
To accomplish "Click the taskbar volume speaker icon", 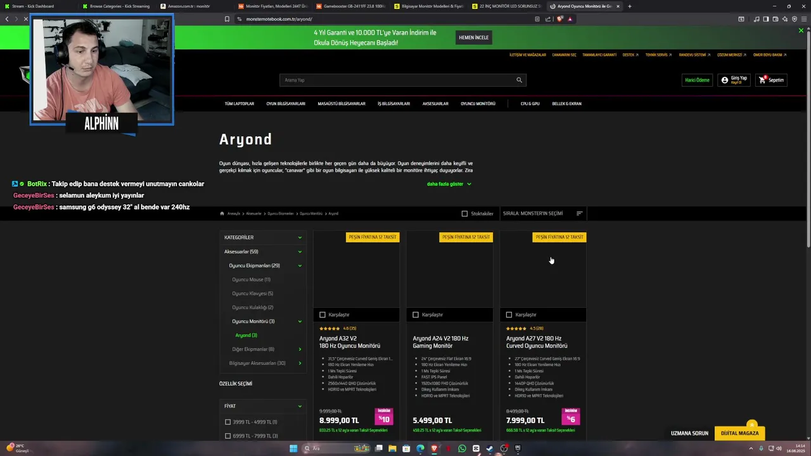I will [x=779, y=448].
